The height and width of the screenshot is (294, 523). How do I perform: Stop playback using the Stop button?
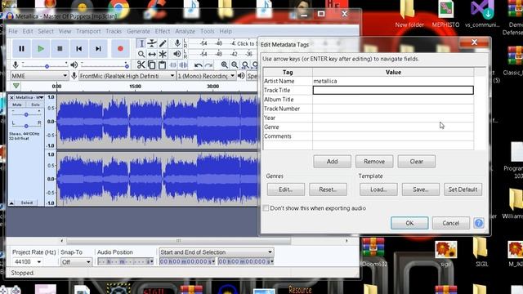pos(60,49)
